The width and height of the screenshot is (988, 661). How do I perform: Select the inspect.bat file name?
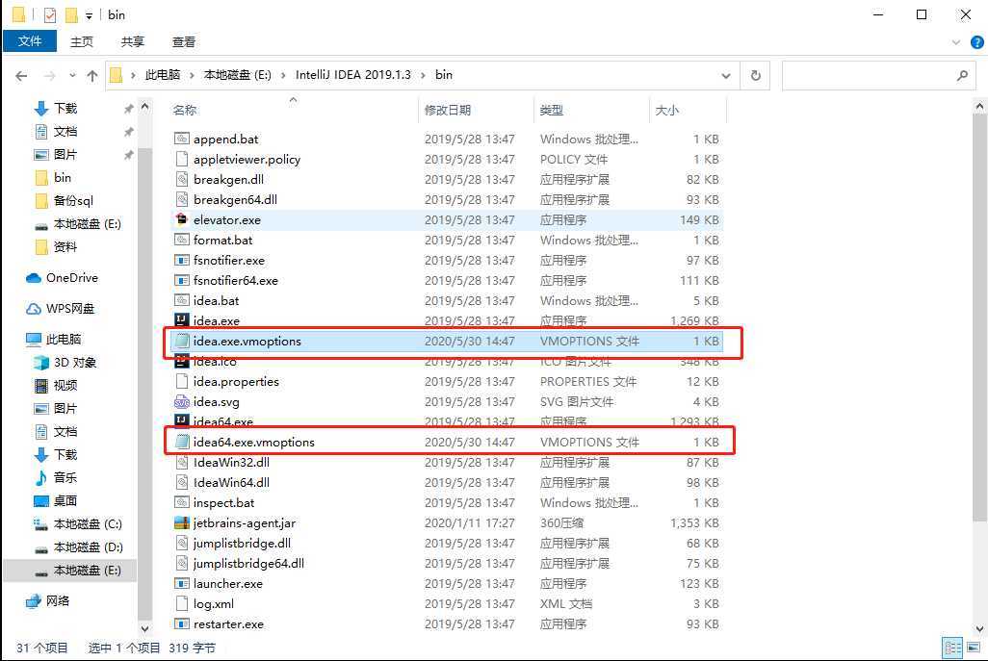pyautogui.click(x=223, y=503)
